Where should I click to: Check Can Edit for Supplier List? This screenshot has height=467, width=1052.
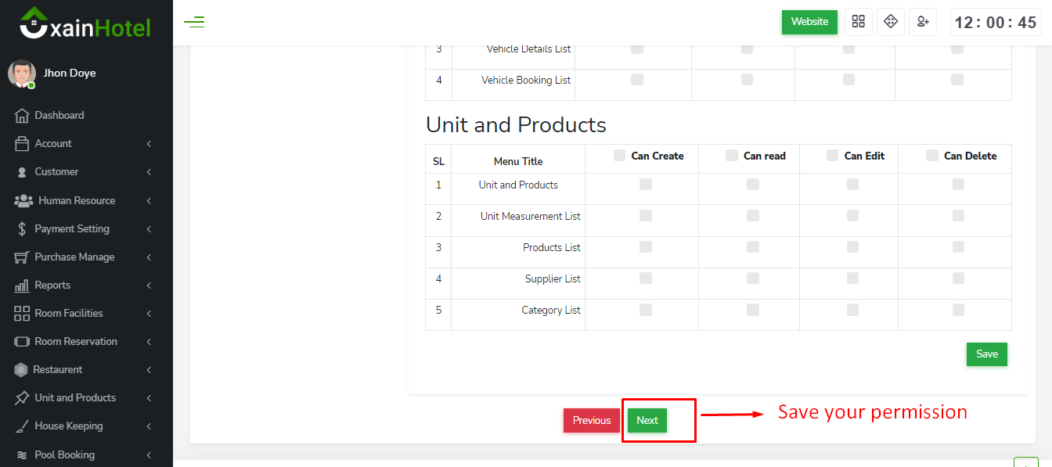click(x=852, y=278)
